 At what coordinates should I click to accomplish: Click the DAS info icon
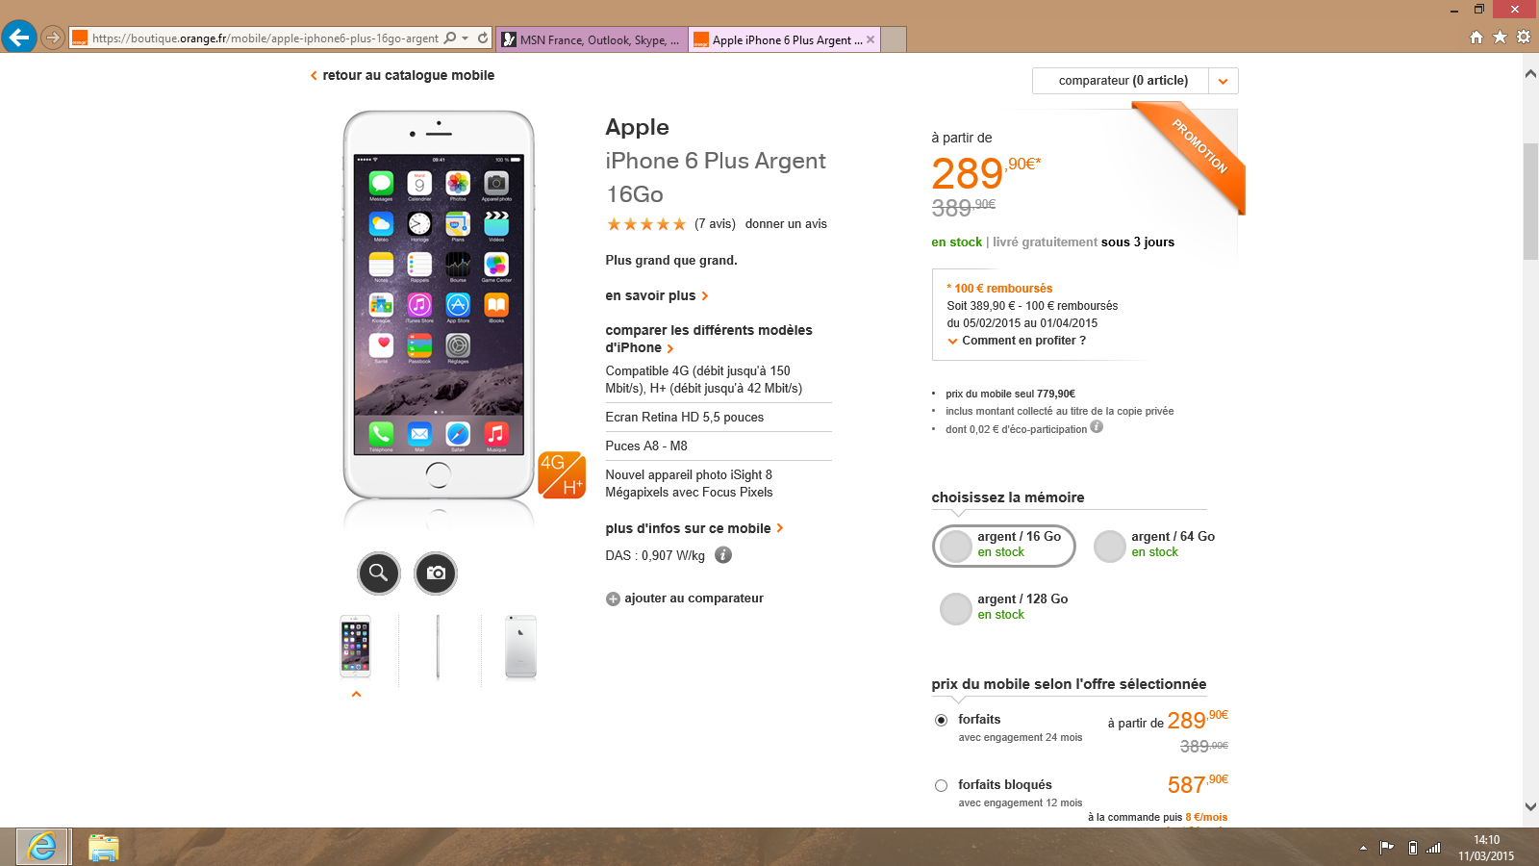pyautogui.click(x=723, y=555)
